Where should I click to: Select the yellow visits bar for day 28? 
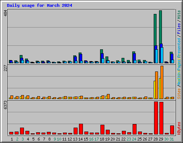tap(154, 90)
